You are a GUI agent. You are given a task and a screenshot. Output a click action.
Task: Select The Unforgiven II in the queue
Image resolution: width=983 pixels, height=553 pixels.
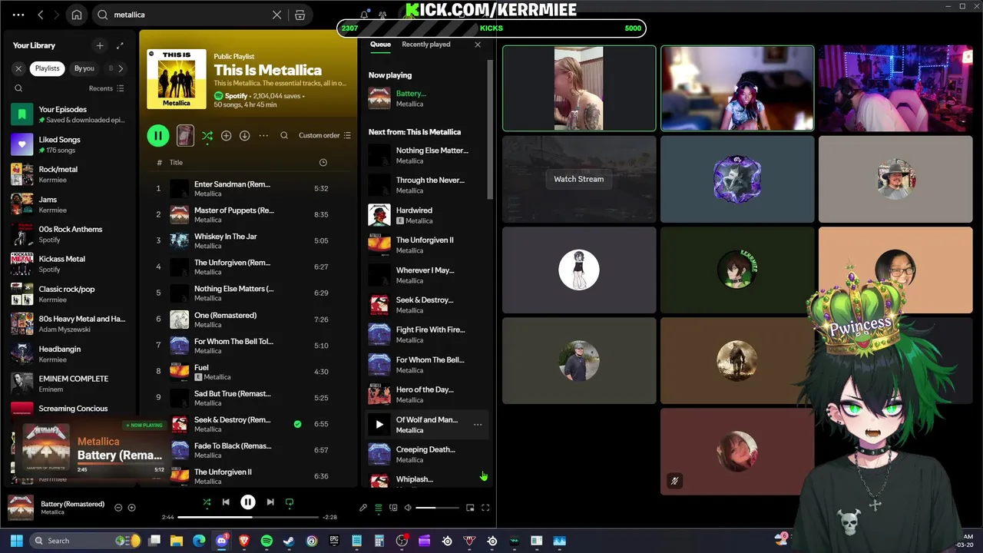(x=427, y=244)
